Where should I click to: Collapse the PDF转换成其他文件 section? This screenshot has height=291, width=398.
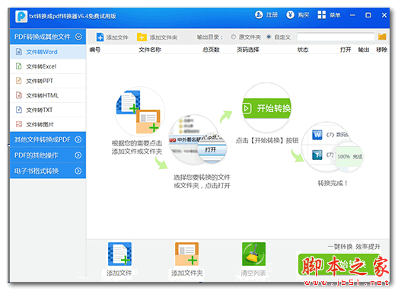tap(78, 37)
